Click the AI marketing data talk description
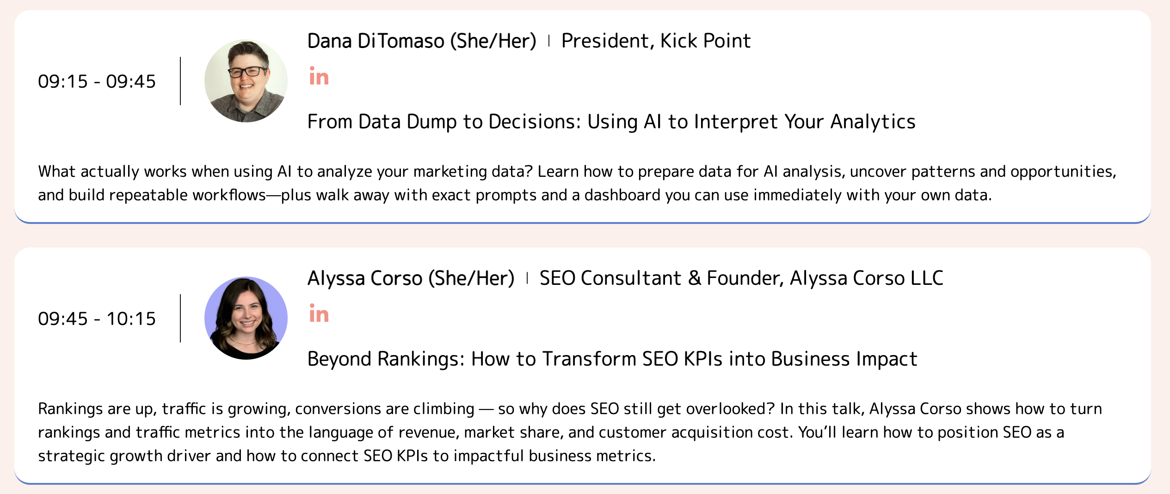1170x494 pixels. coord(577,183)
